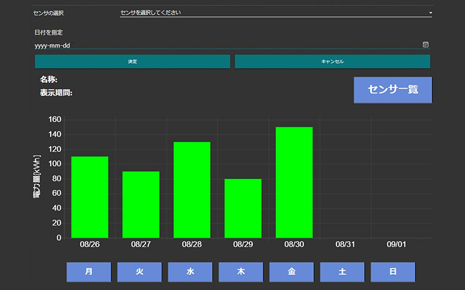Click the tallest bar at 08/30
The height and width of the screenshot is (290, 465).
point(294,182)
